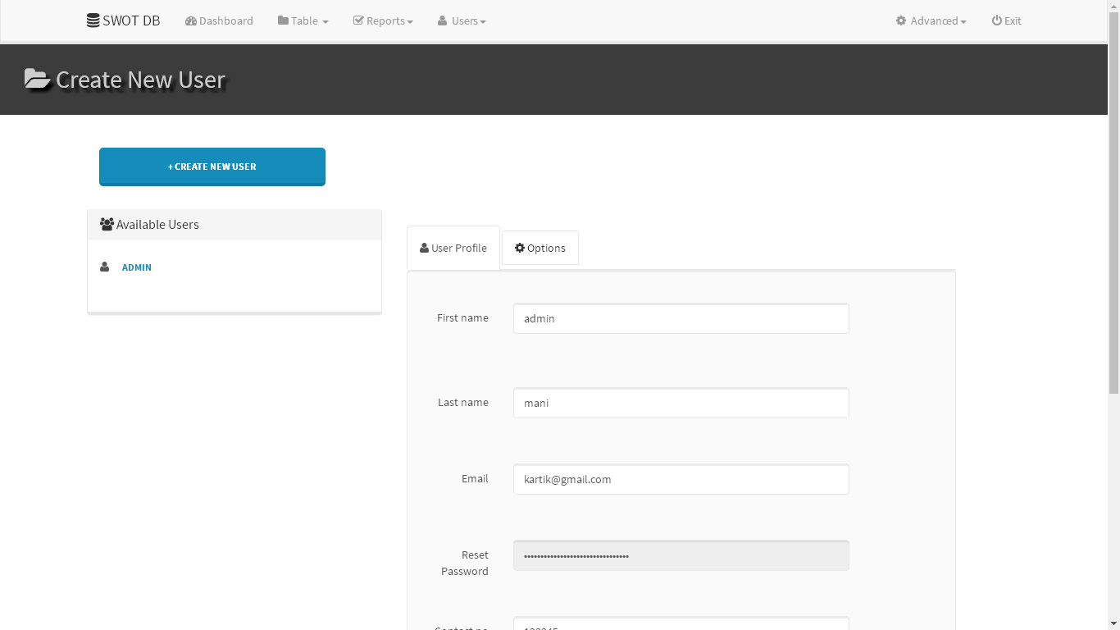Click the Users person icon in navbar

[x=442, y=21]
